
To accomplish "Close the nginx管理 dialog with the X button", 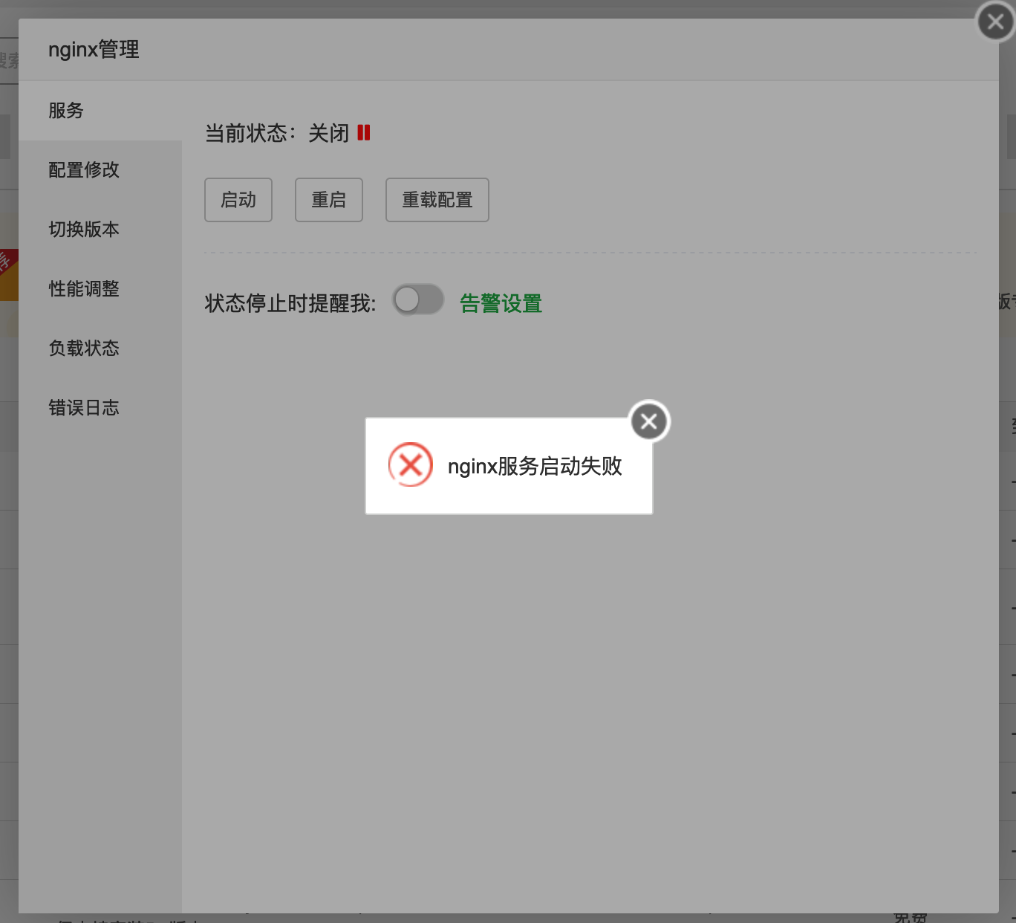I will pos(995,22).
